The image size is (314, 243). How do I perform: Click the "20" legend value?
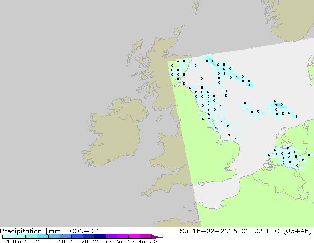(x=85, y=241)
